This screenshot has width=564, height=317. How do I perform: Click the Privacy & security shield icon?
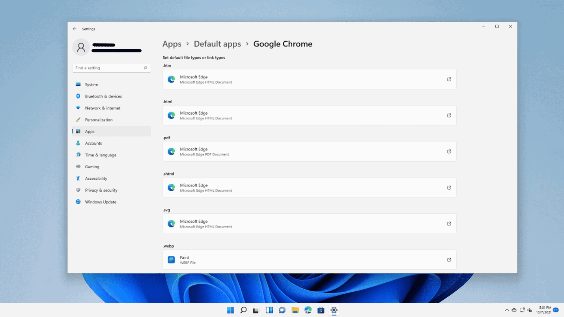[x=78, y=190]
